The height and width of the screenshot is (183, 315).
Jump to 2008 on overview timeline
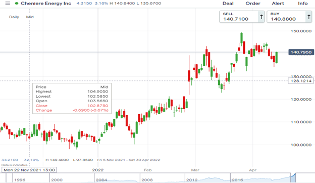pos(147,180)
